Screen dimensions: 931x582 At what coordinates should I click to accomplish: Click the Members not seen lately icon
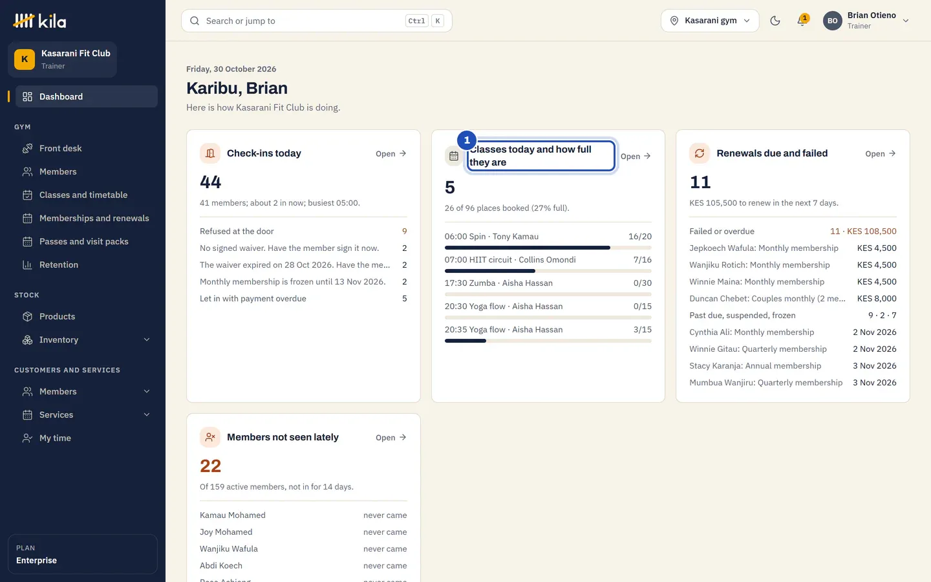pyautogui.click(x=210, y=437)
